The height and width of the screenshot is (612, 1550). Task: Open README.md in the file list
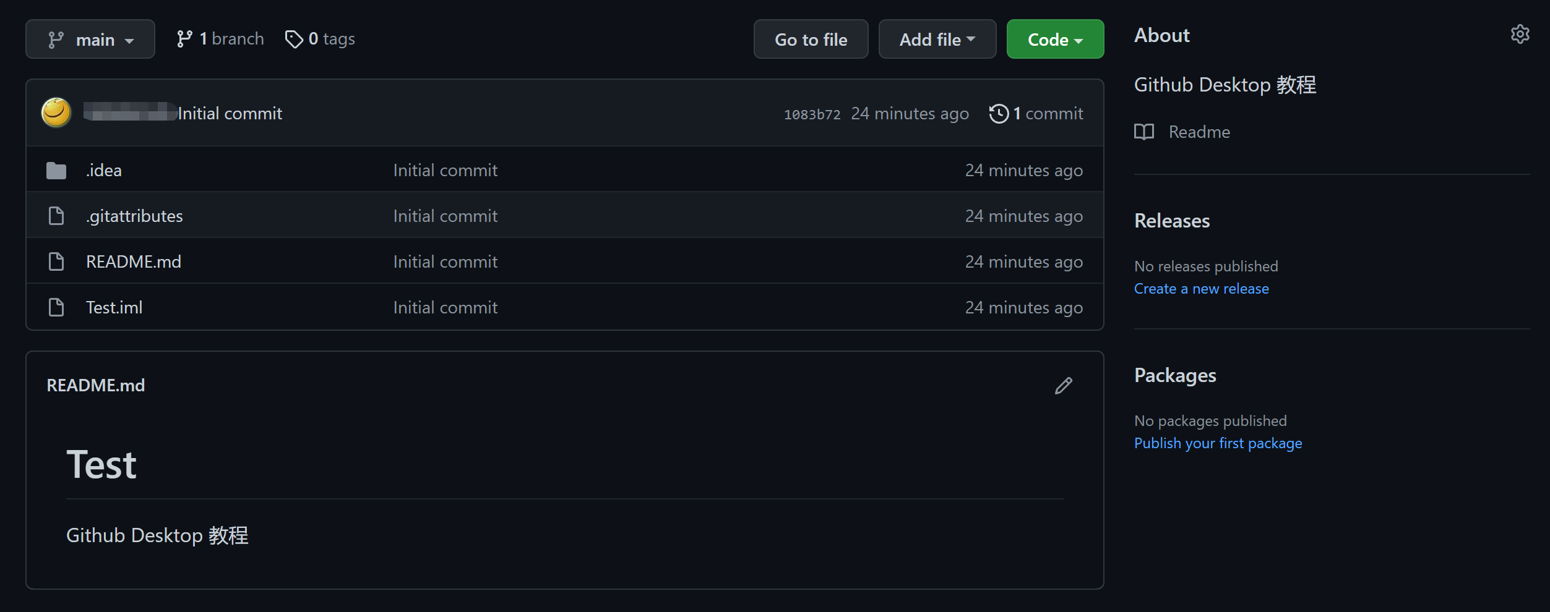(x=134, y=262)
